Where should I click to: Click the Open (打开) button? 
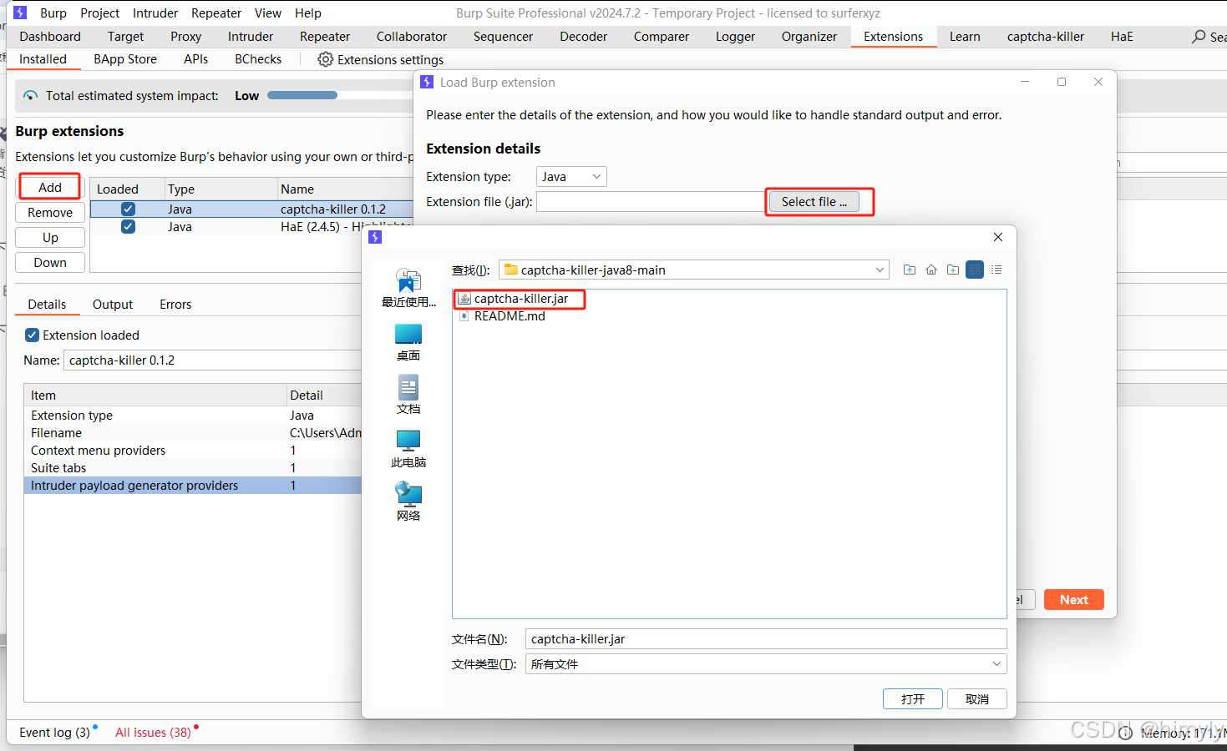913,699
